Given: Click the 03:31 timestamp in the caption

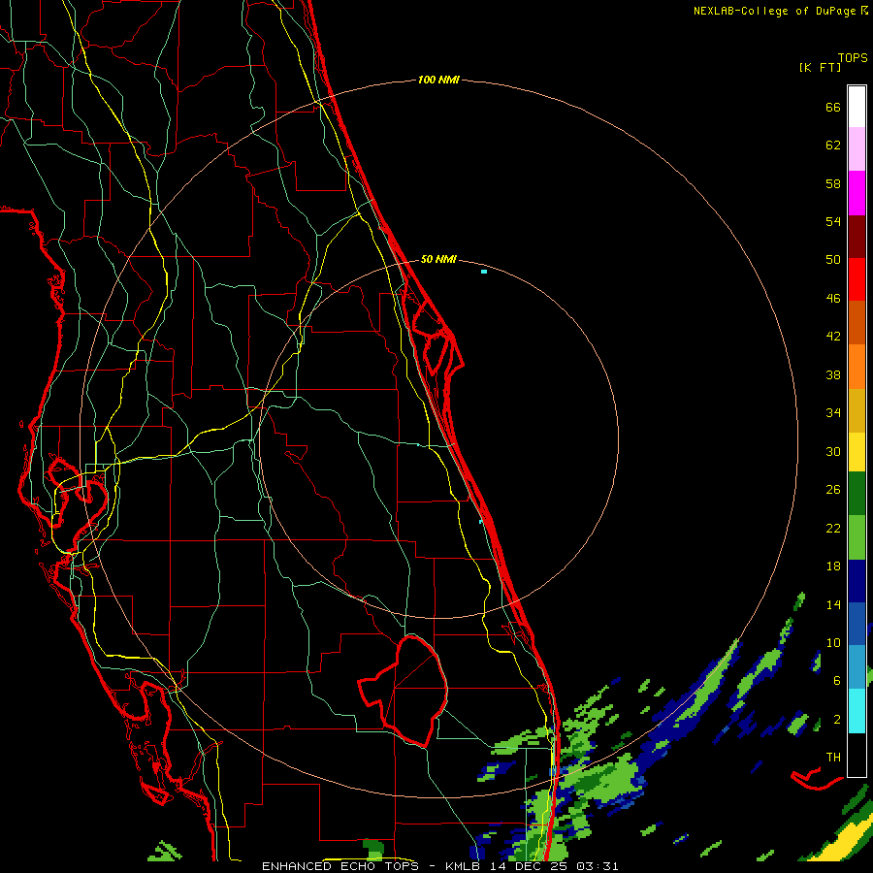Looking at the screenshot, I should [x=598, y=866].
